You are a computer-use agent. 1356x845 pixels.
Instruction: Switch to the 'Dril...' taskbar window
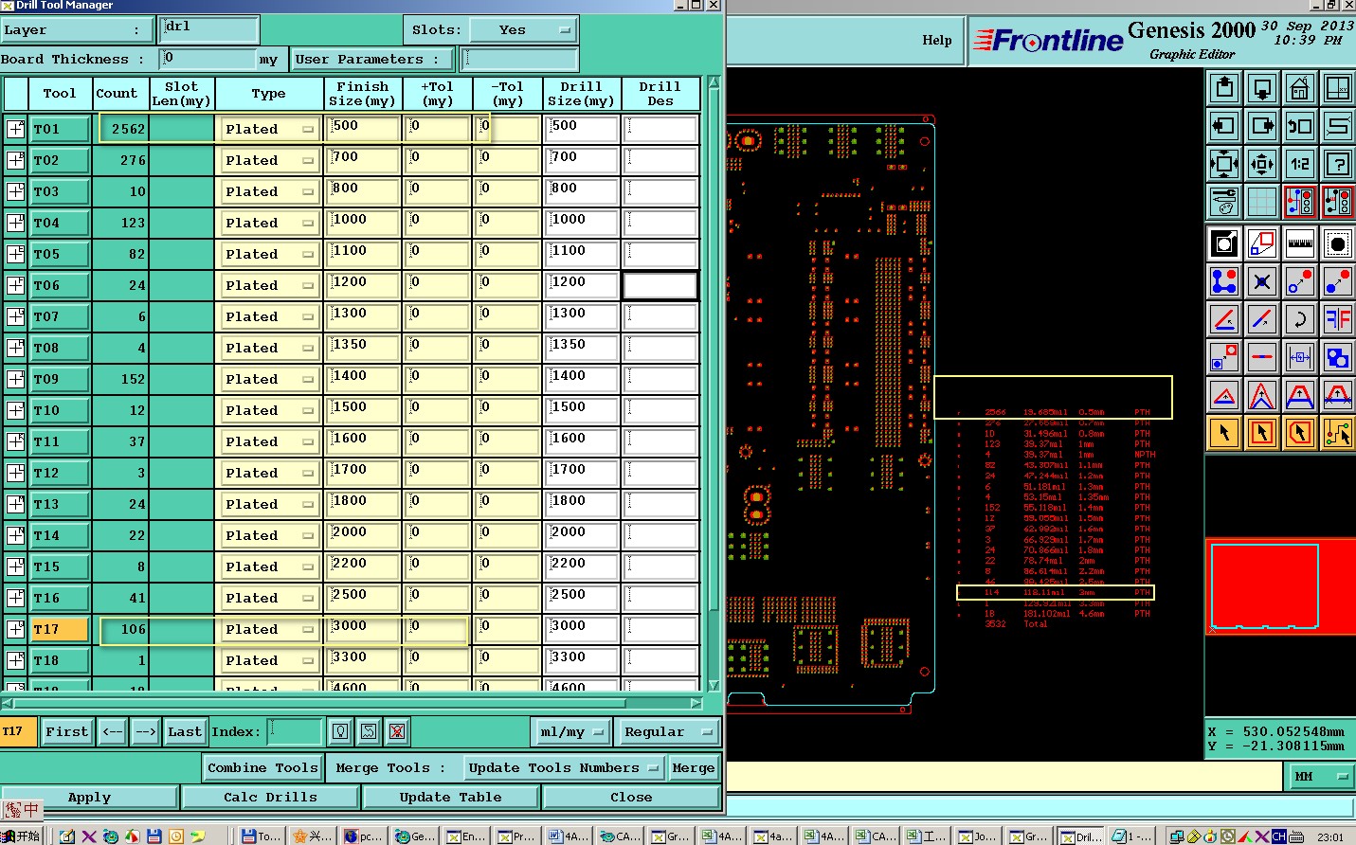pos(1080,836)
